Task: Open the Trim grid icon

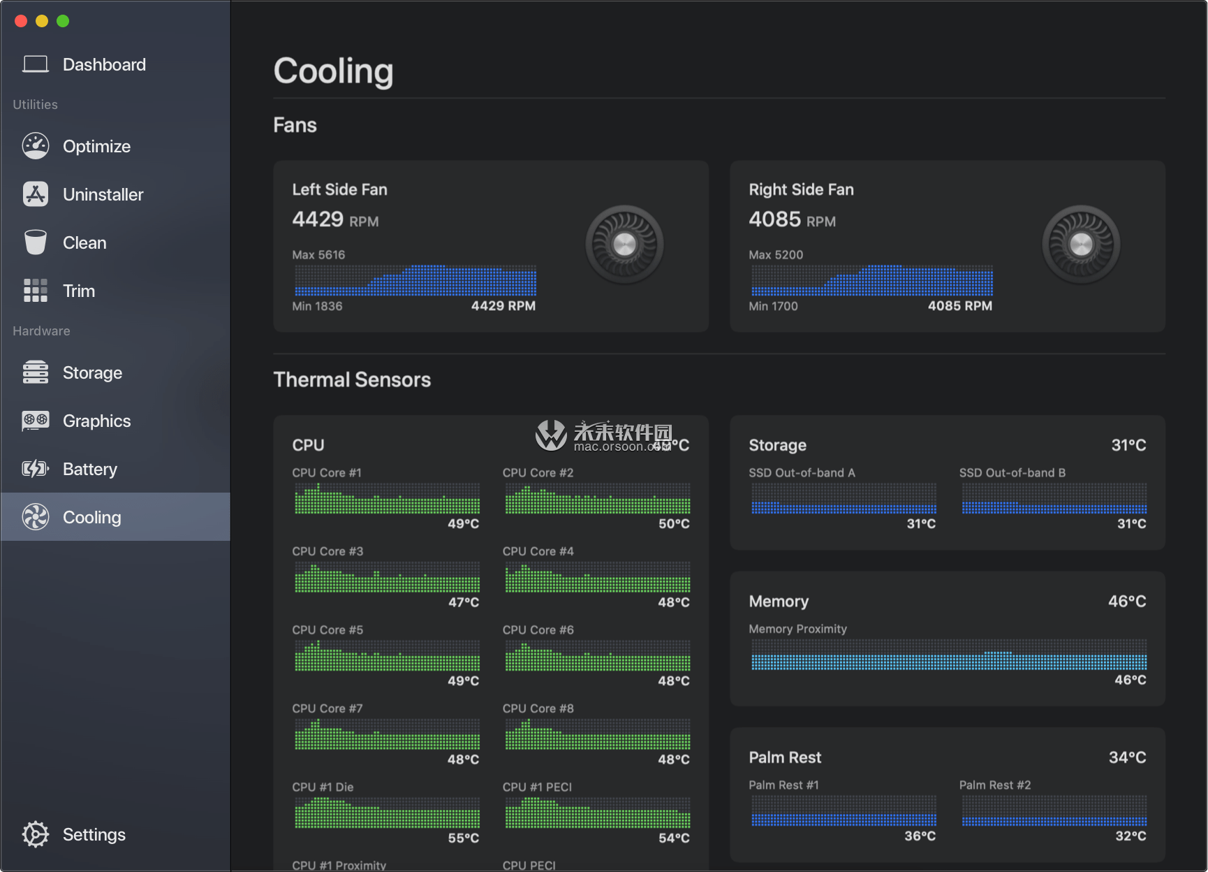Action: click(35, 291)
